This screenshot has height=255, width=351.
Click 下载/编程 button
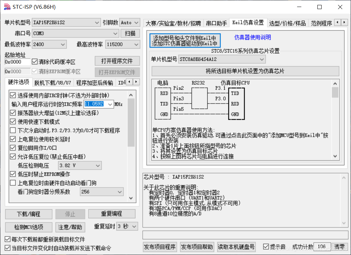[x=29, y=214]
